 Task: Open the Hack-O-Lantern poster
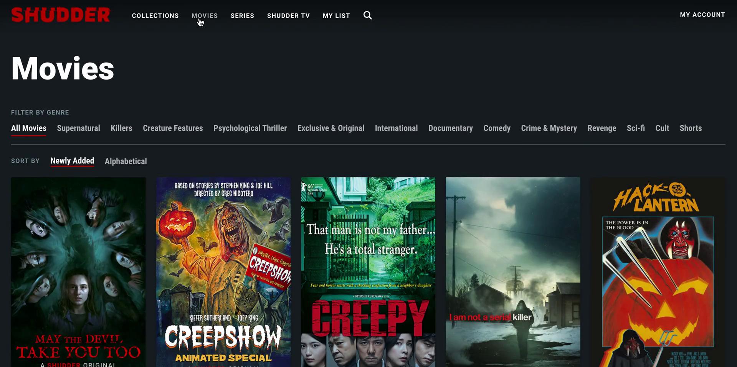[x=658, y=272]
